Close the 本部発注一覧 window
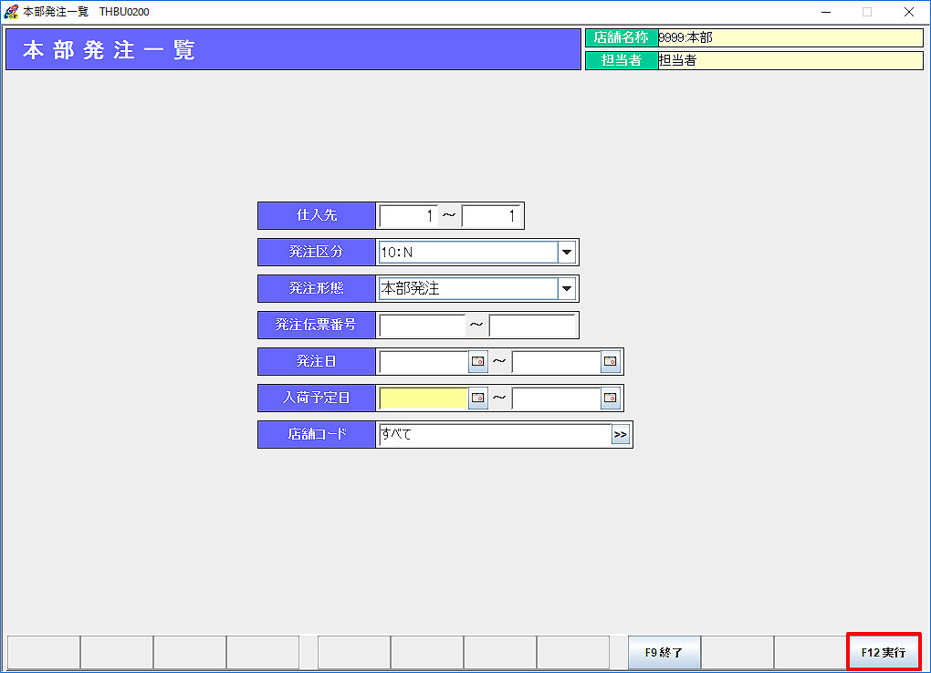The width and height of the screenshot is (931, 673). pyautogui.click(x=908, y=12)
